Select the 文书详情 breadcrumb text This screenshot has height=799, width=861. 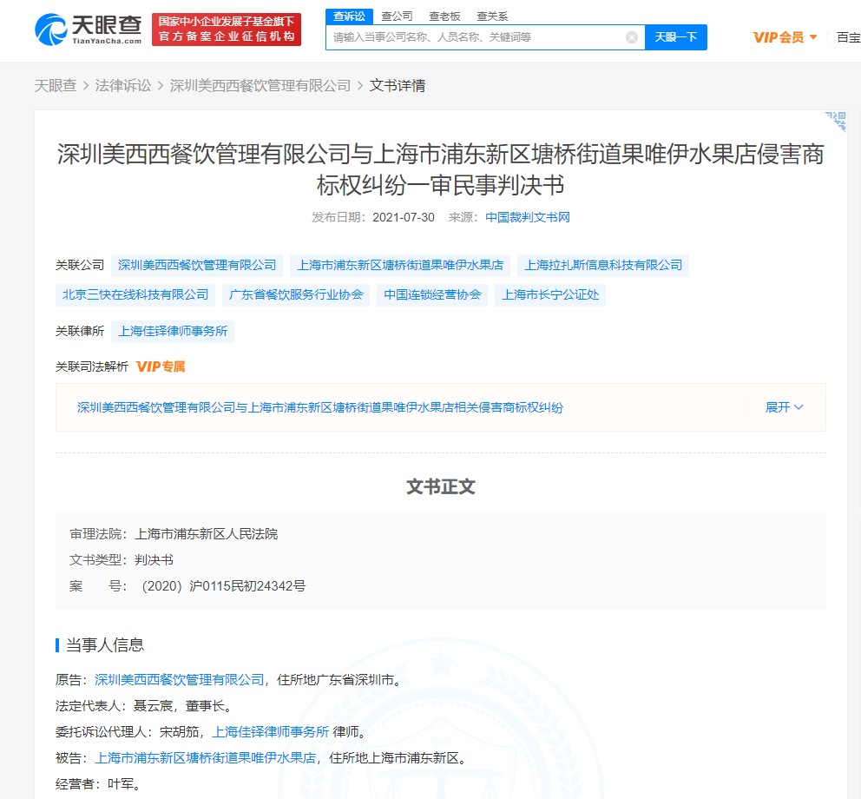coord(398,86)
